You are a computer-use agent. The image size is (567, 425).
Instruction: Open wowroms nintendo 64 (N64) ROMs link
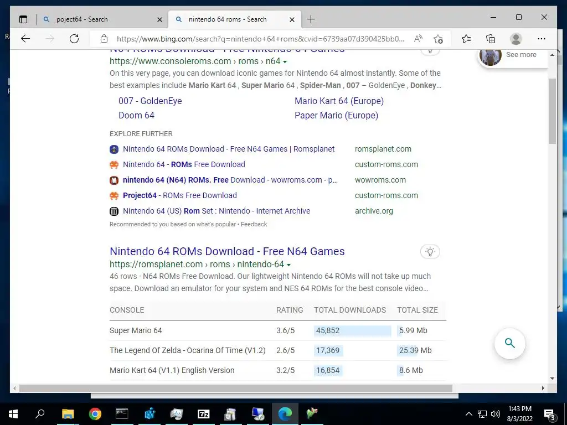point(230,180)
